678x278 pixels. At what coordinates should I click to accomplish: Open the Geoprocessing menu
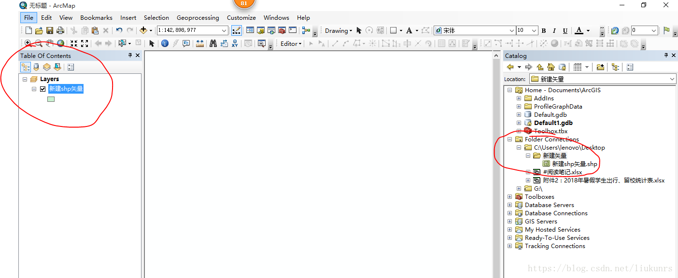click(198, 17)
